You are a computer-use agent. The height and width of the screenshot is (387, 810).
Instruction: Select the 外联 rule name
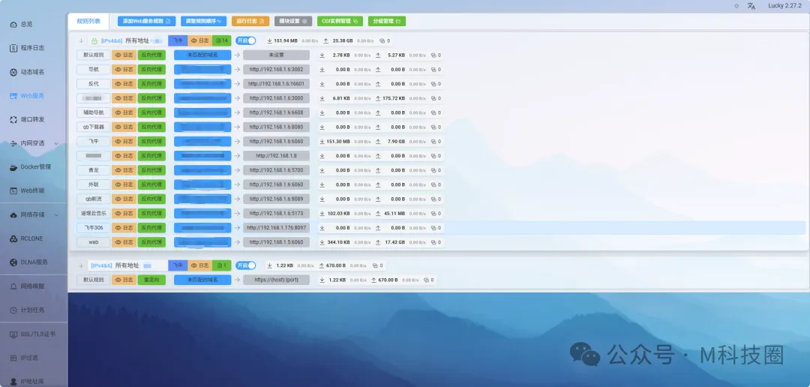click(94, 184)
